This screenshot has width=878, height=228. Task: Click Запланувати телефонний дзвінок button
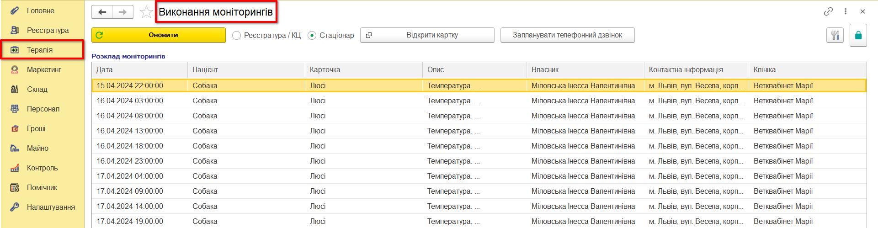[x=568, y=35]
